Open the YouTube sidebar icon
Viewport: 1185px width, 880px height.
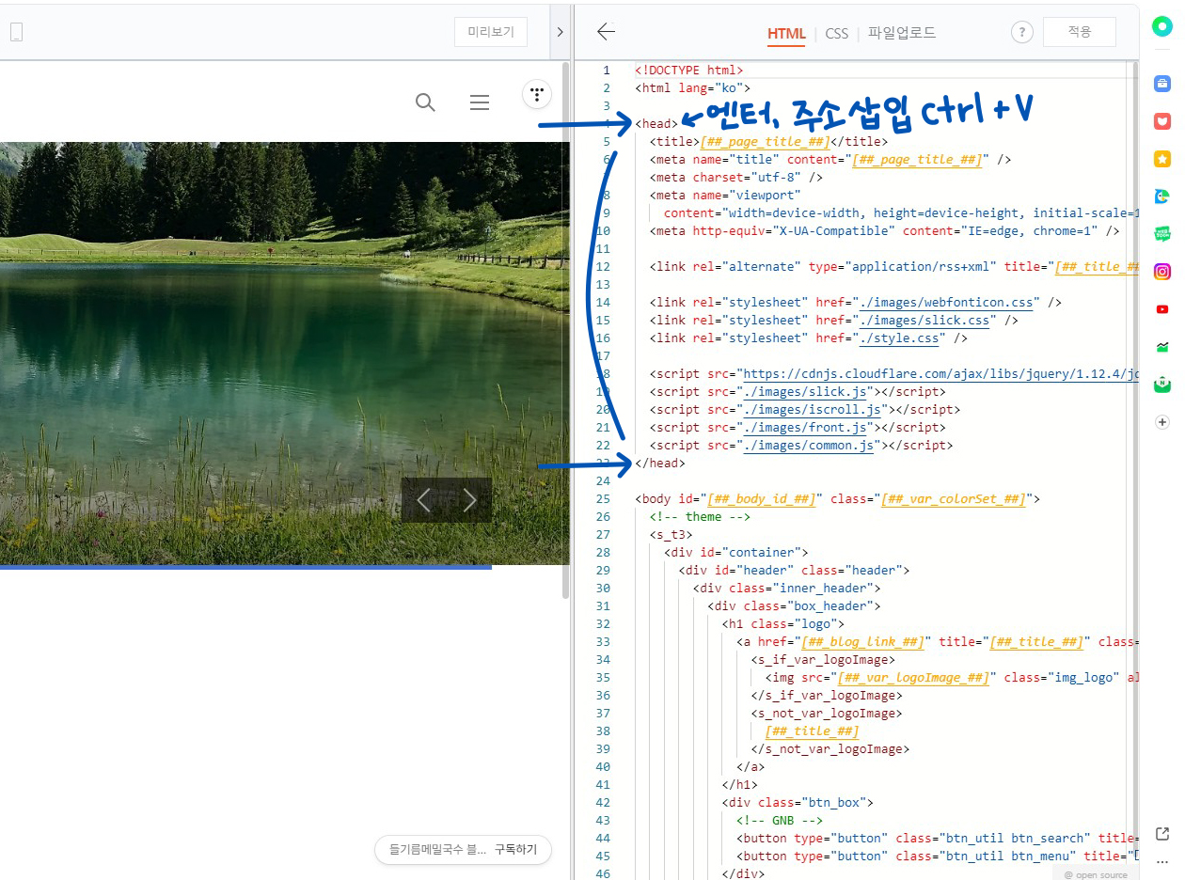(1162, 309)
